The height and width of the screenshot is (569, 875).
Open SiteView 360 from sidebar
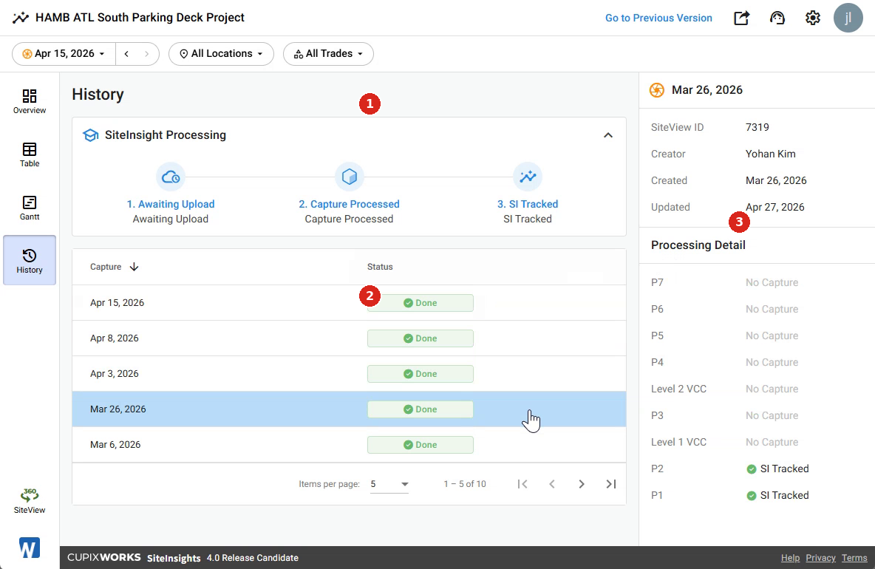(x=30, y=500)
